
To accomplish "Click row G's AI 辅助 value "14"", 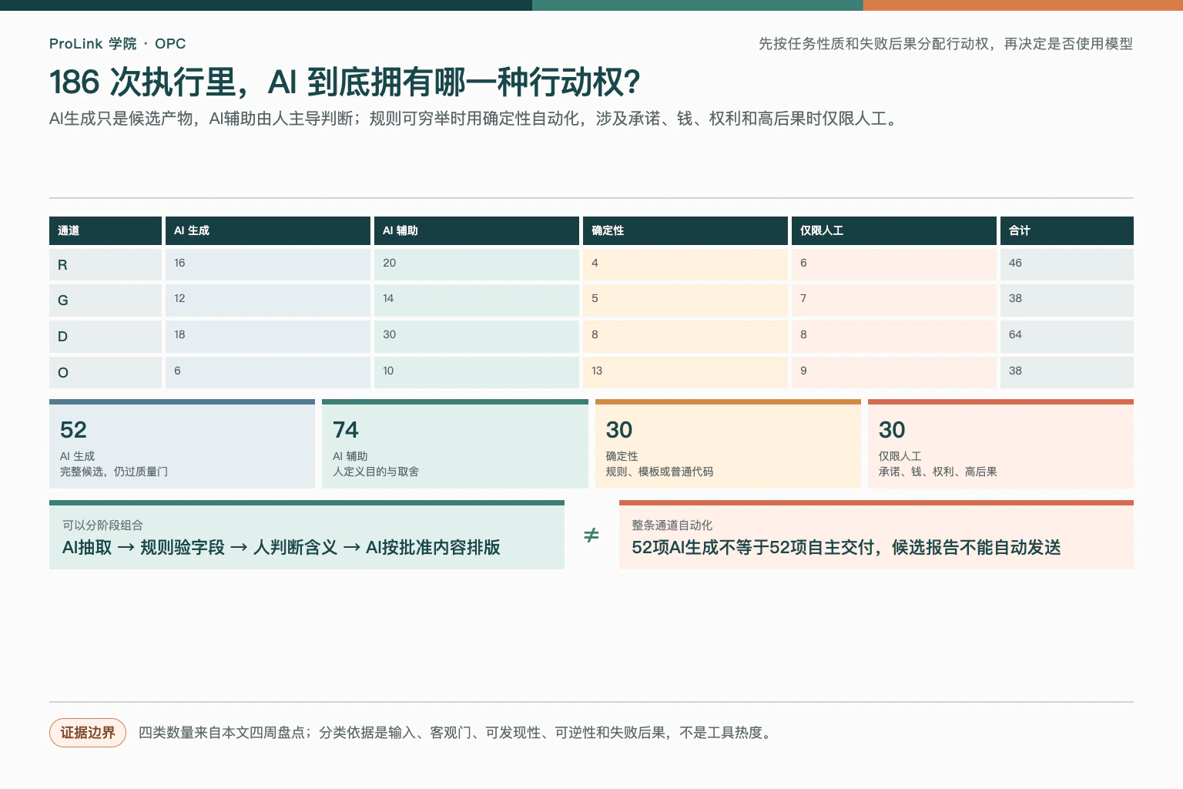I will (388, 298).
